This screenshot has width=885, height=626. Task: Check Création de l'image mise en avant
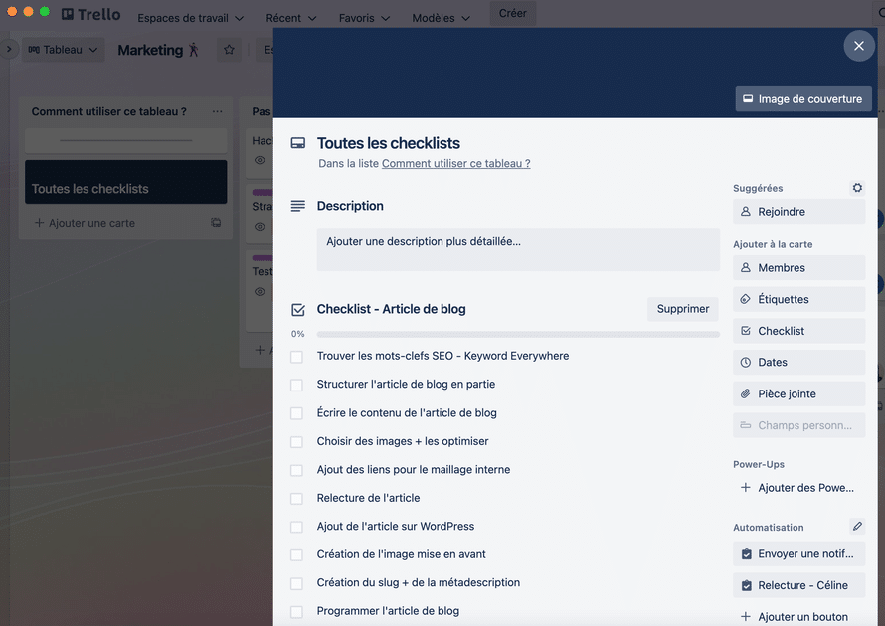click(x=296, y=554)
